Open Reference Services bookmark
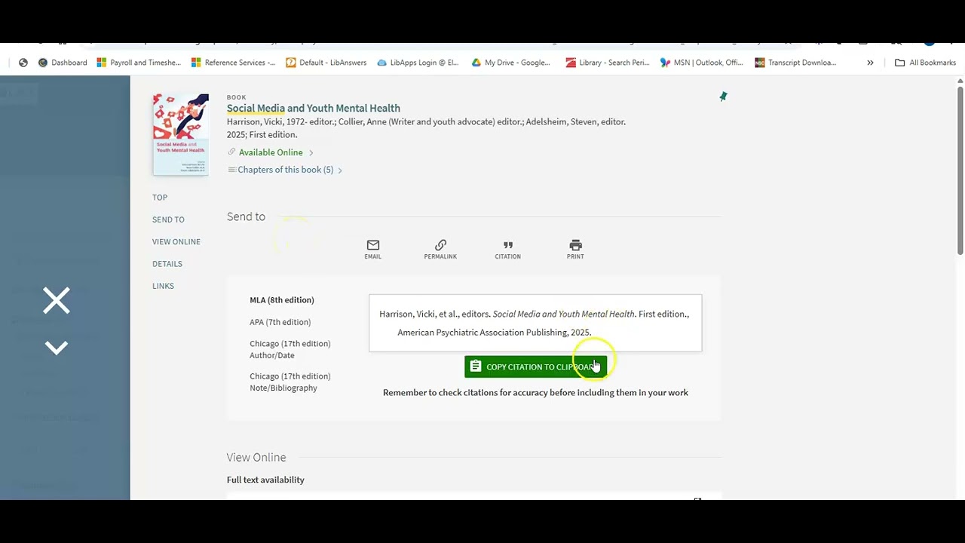Viewport: 965px width, 543px height. 233,63
